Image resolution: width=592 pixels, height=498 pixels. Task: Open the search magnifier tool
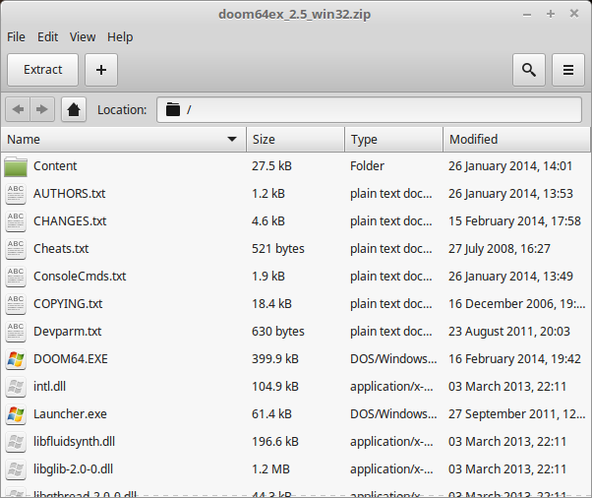point(529,70)
